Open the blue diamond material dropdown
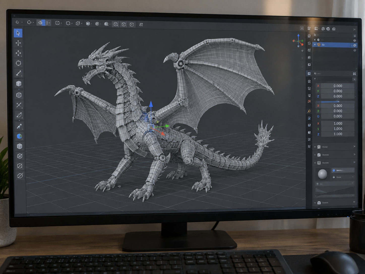365x274 pixels. (x=343, y=170)
